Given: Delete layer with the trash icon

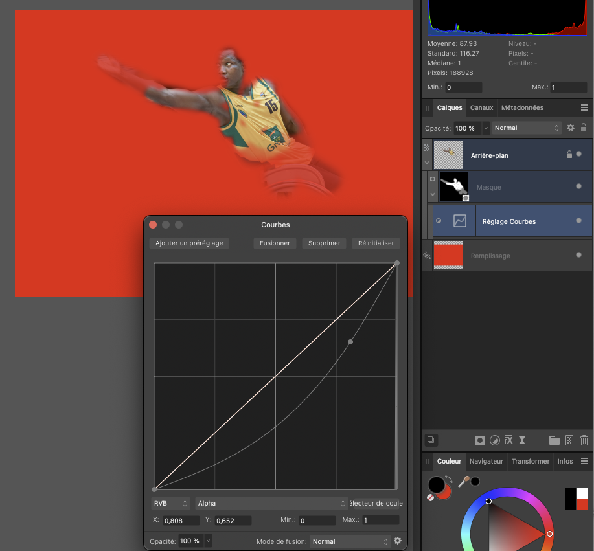Looking at the screenshot, I should (584, 440).
